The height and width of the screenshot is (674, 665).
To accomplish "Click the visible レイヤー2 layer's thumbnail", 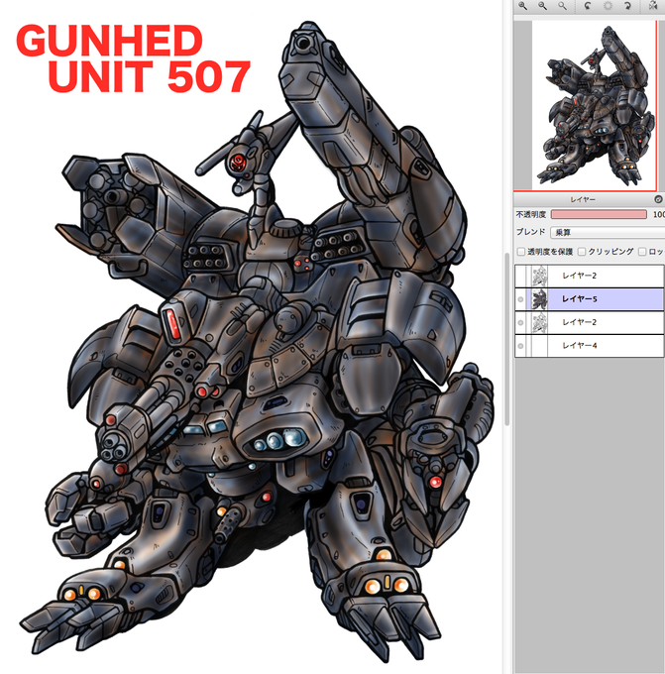I will 539,322.
